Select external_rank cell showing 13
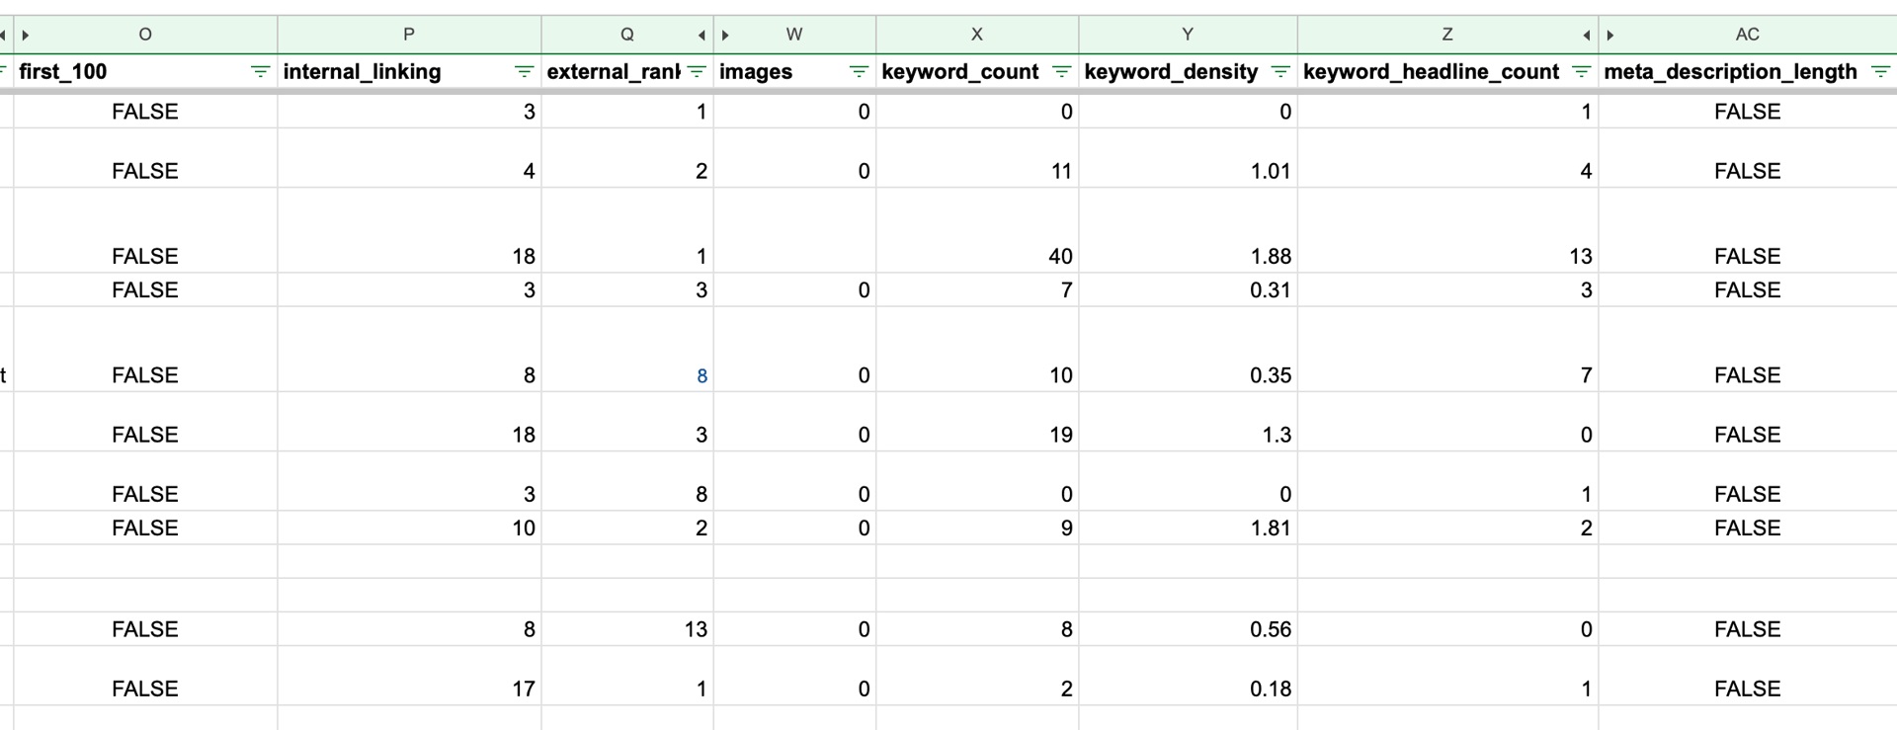 627,629
